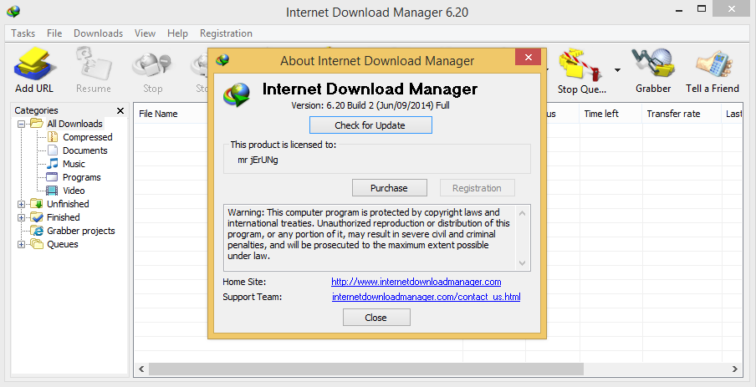
Task: Click the Finished folder icon
Action: pos(37,216)
